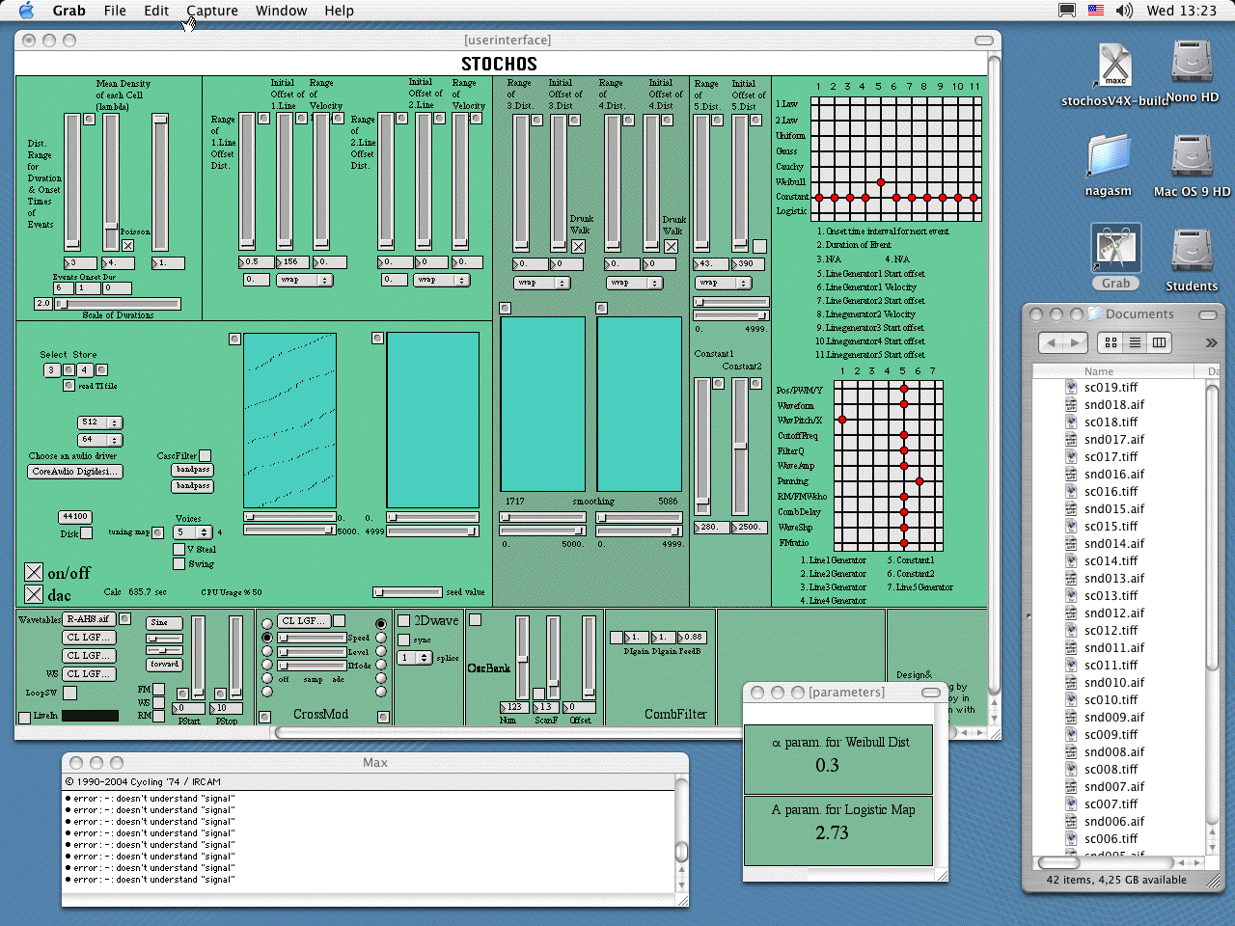Click the R-AHS.aif wavetable button
Image resolution: width=1235 pixels, height=926 pixels.
point(89,619)
